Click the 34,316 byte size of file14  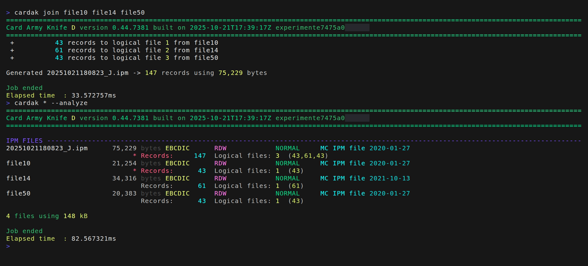tap(124, 178)
